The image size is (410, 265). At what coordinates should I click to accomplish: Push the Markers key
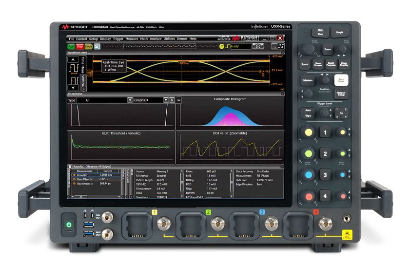pos(308,80)
